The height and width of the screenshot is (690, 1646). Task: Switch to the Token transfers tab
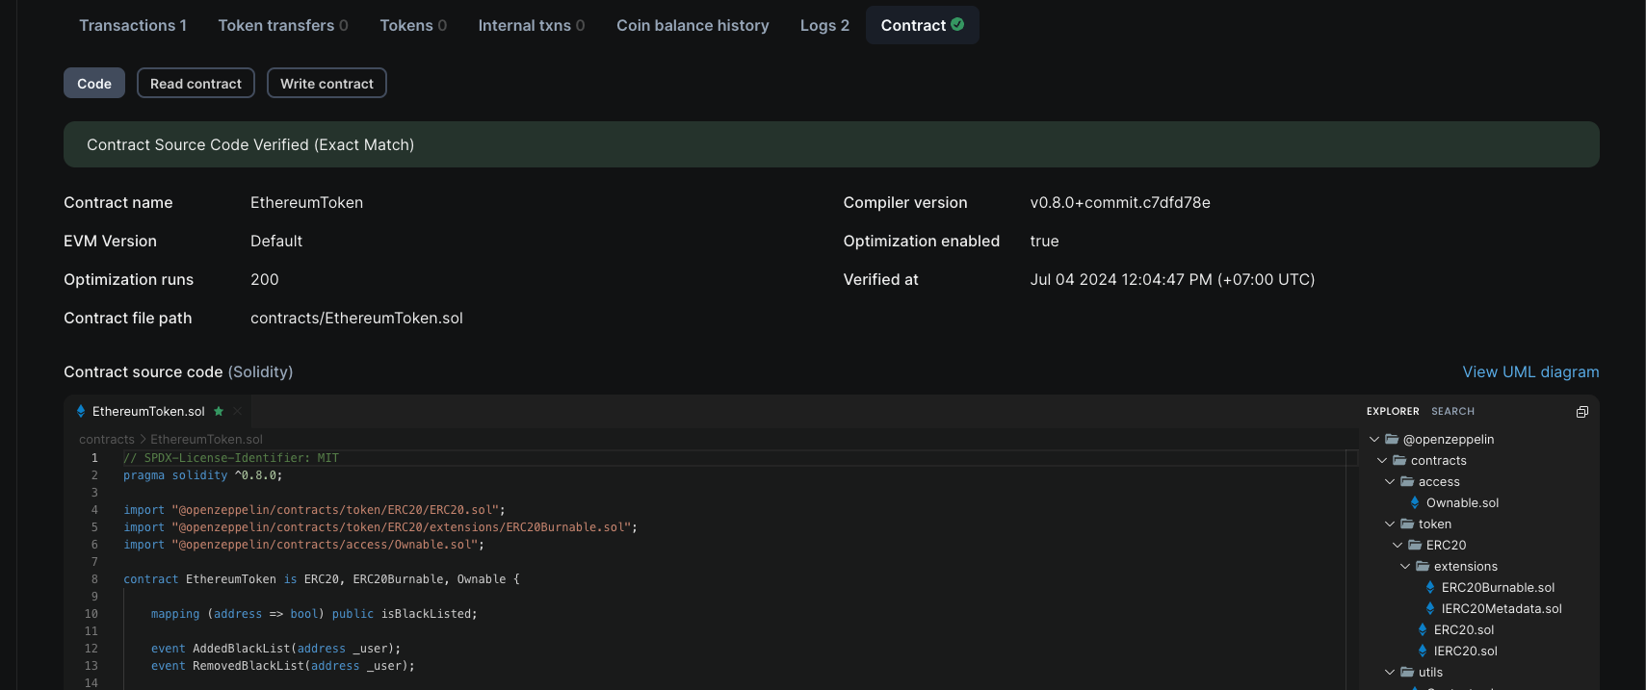pos(283,25)
